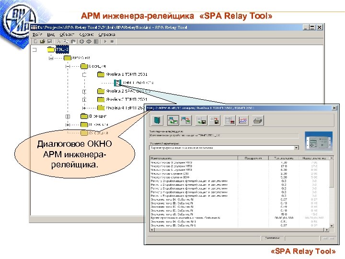This screenshot has width=345, height=259.
Task: Expand the Ячейка 3 ТЭМП 2501 node
Action: click(x=84, y=100)
